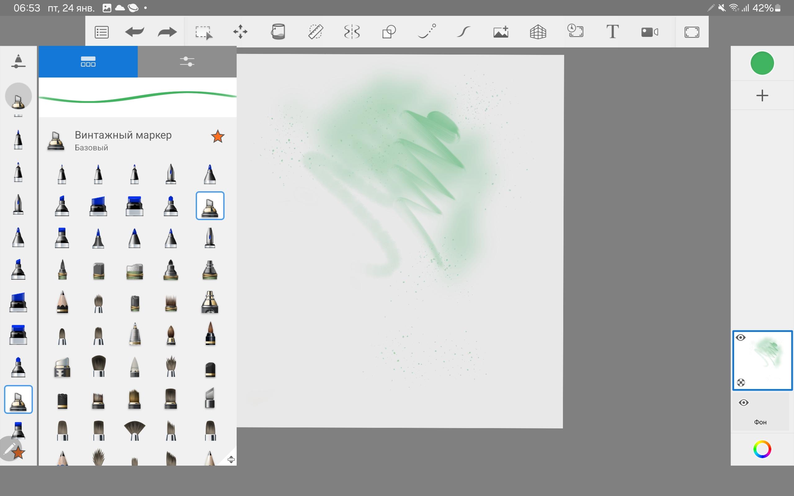
Task: Open the Ruler guides tool
Action: coord(316,32)
